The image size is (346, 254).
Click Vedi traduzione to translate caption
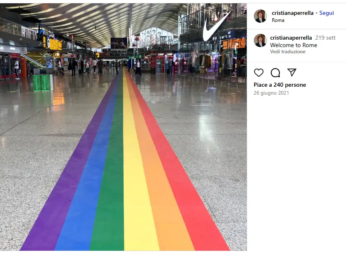click(x=288, y=52)
